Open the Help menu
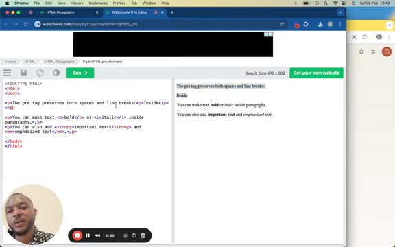 tap(165, 3)
